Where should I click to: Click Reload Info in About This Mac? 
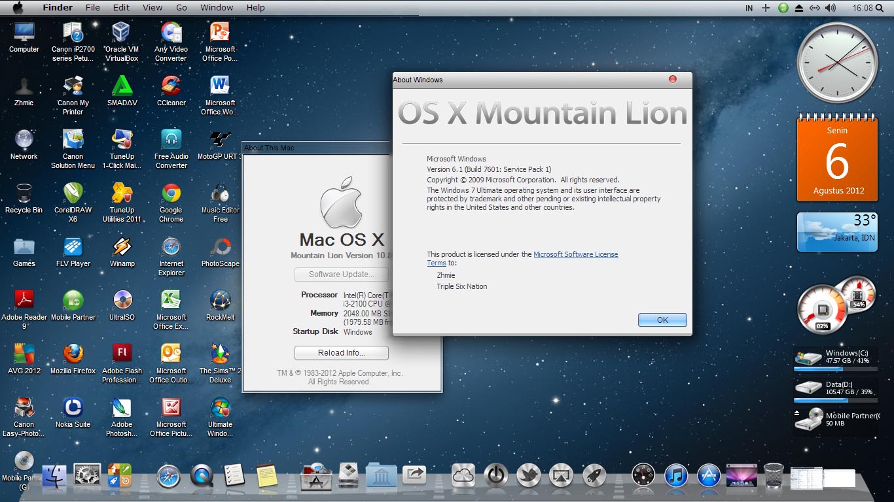coord(341,353)
